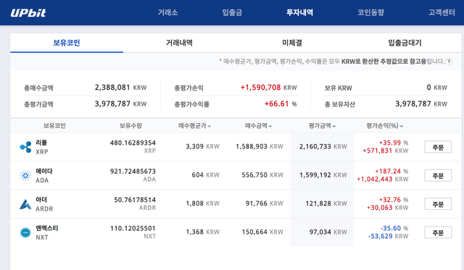The height and width of the screenshot is (270, 464).
Task: Sort by 평가손익(%) column dropdown
Action: pos(385,126)
